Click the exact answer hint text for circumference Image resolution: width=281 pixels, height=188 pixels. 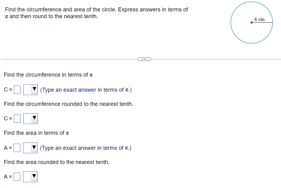click(x=86, y=90)
